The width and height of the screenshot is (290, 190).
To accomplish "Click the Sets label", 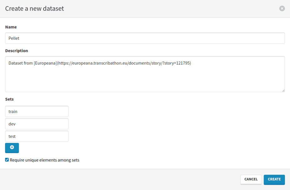I will pyautogui.click(x=9, y=99).
